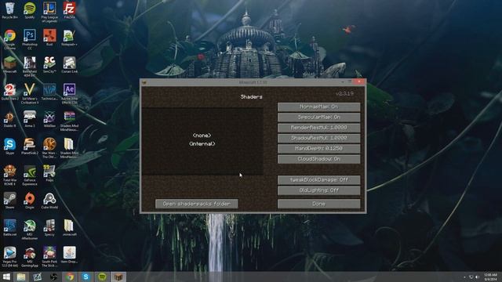Switch to Skype in the taskbar
Viewport: 502px width, 282px height.
click(x=85, y=277)
